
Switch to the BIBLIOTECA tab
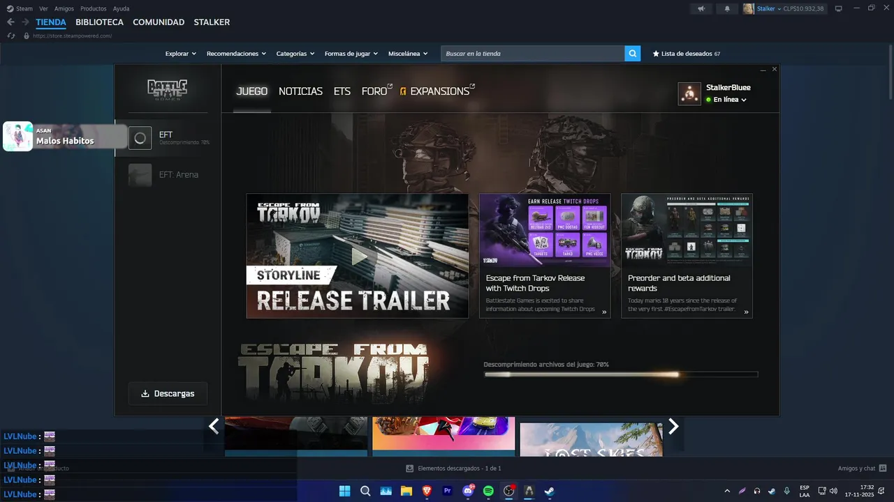pos(99,22)
